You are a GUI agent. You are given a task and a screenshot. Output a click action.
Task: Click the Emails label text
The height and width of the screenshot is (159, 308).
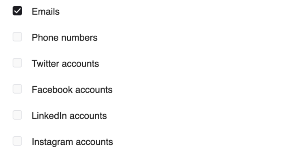click(45, 12)
